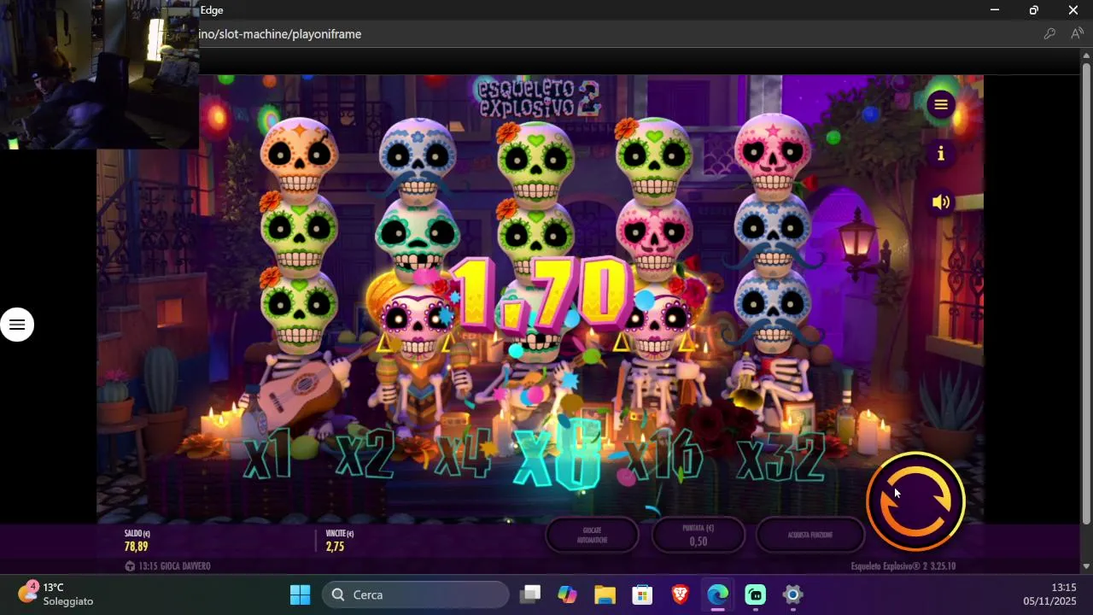The image size is (1093, 615).
Task: Launch Brave browser from taskbar
Action: (681, 594)
